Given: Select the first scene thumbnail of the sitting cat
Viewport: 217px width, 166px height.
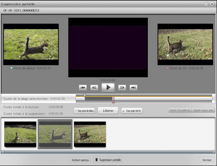Looking at the screenshot, I should (x=20, y=134).
